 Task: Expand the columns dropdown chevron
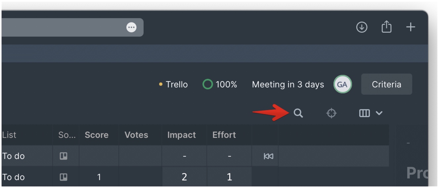379,113
